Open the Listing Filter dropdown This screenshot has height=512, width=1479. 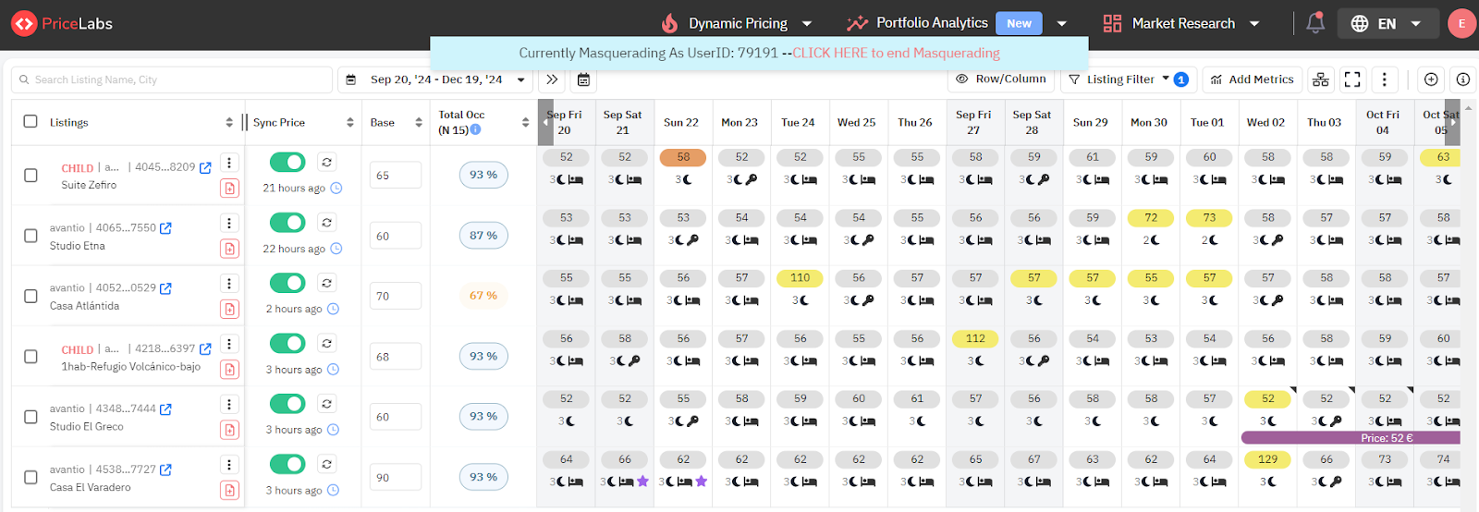(x=1129, y=79)
